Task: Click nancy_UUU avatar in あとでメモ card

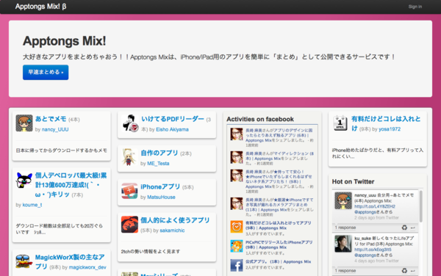Action: click(24, 123)
